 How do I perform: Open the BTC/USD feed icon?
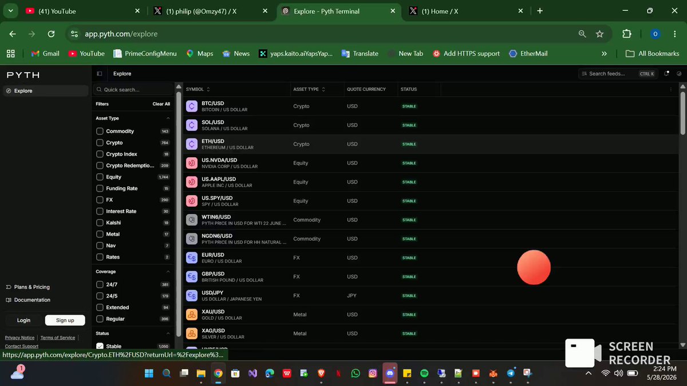click(192, 106)
